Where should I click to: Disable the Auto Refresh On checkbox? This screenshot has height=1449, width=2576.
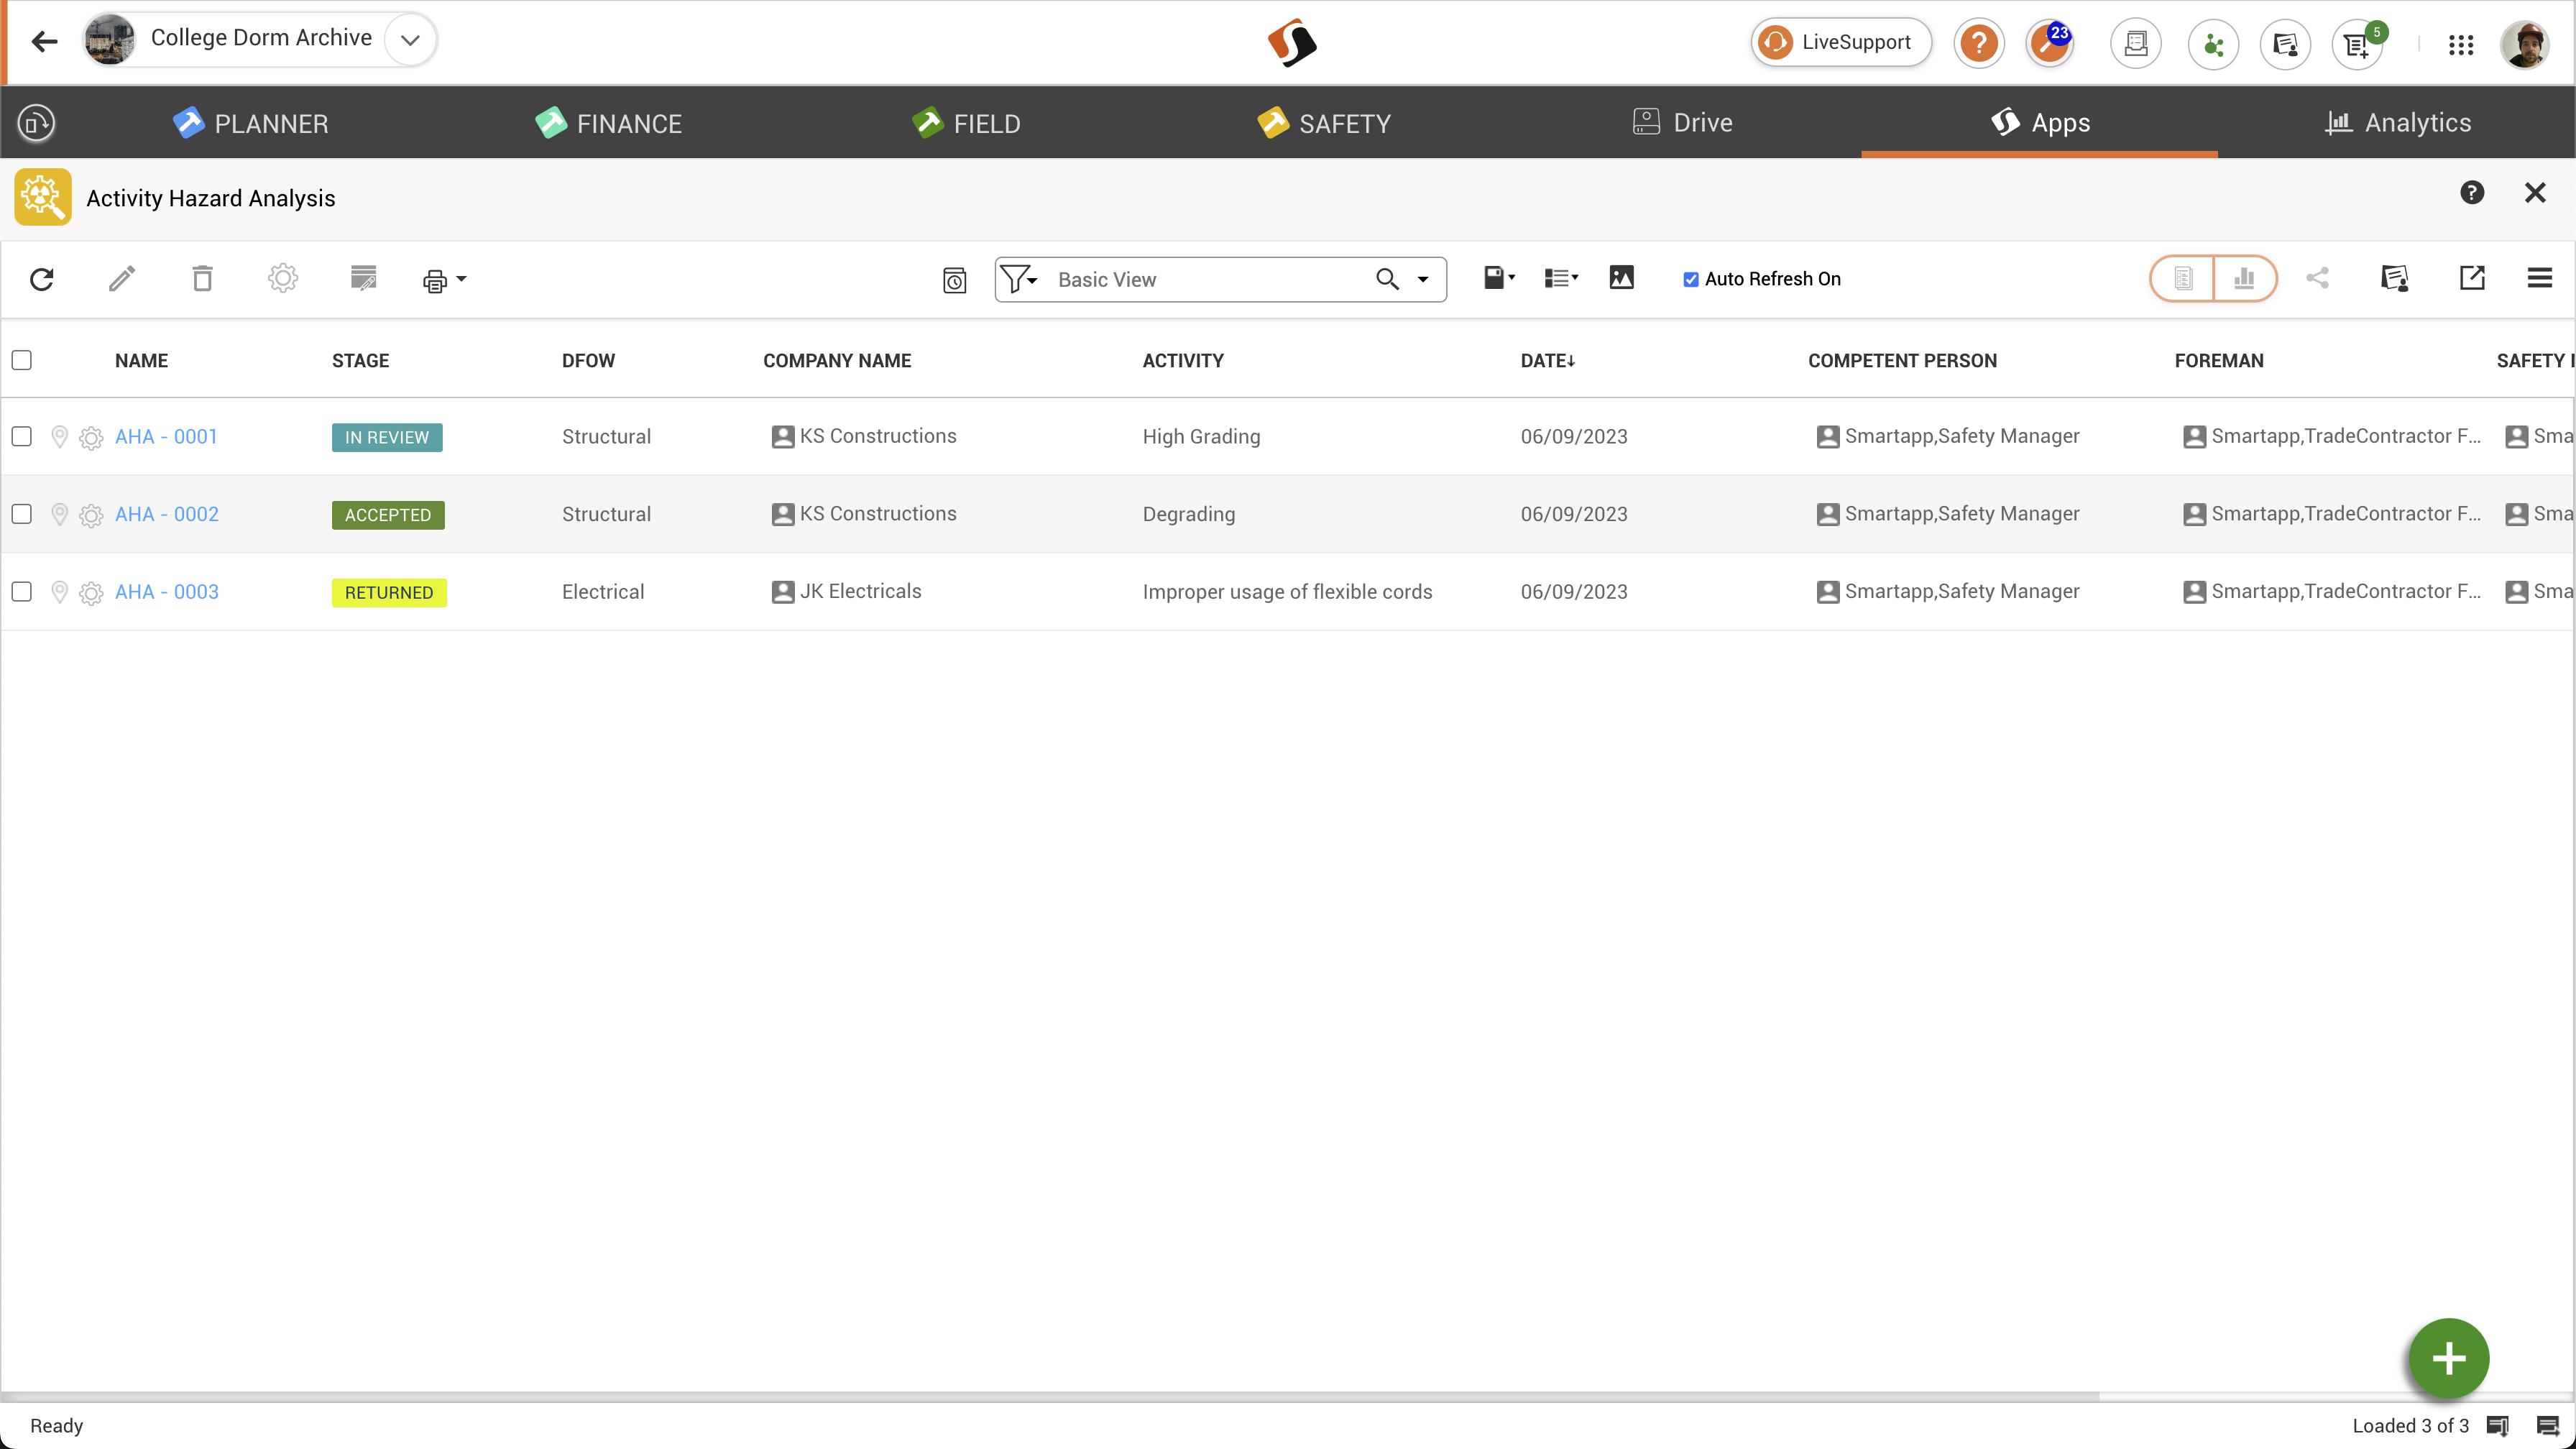click(x=1691, y=280)
